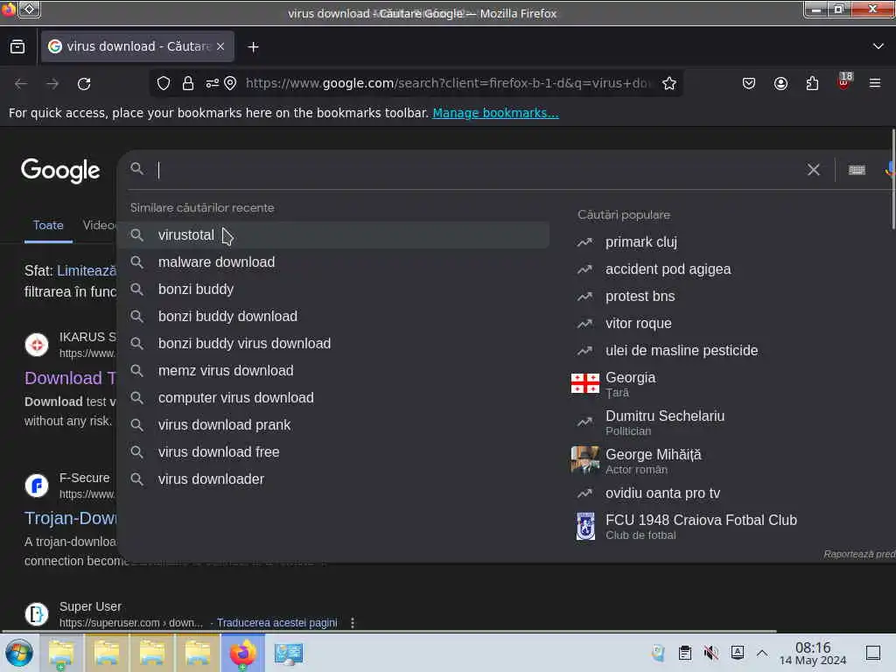Viewport: 896px width, 672px height.
Task: Open Firefox application hamburger menu
Action: click(x=875, y=83)
